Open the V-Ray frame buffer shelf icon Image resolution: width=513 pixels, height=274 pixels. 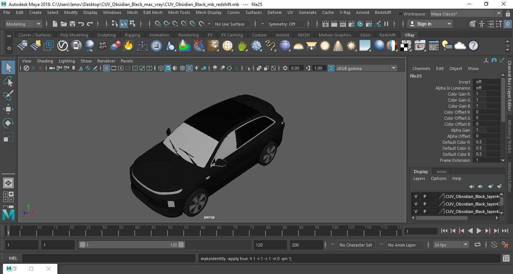(420, 46)
